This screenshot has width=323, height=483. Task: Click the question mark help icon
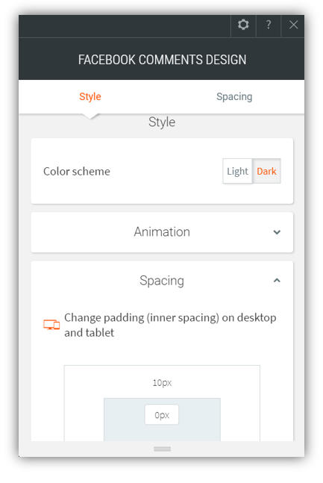tap(269, 25)
